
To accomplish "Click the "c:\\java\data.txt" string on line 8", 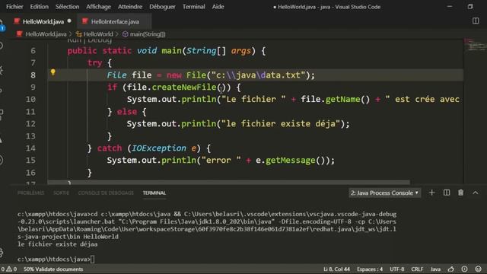I will pyautogui.click(x=259, y=75).
